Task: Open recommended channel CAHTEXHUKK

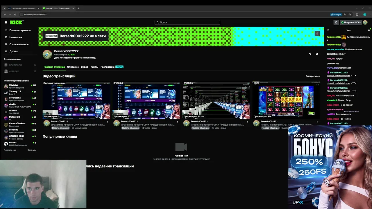Action: coord(20,137)
